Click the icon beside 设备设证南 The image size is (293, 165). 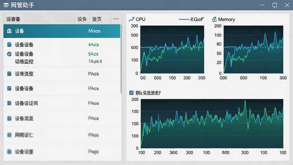click(x=9, y=103)
